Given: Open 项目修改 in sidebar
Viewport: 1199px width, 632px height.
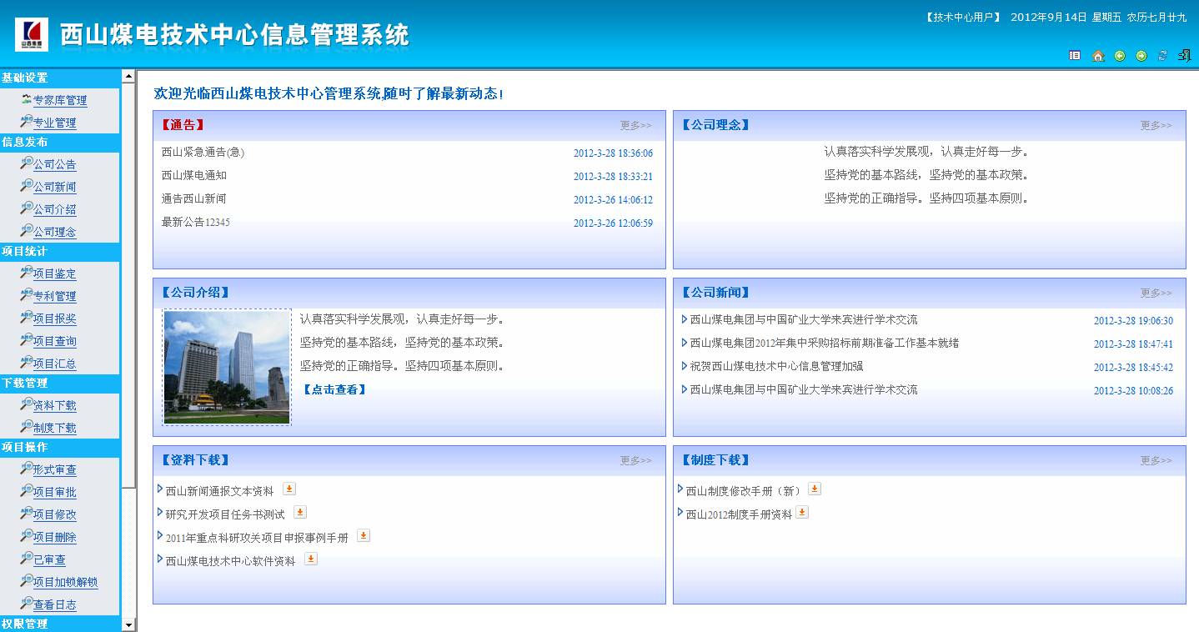Looking at the screenshot, I should [x=54, y=515].
